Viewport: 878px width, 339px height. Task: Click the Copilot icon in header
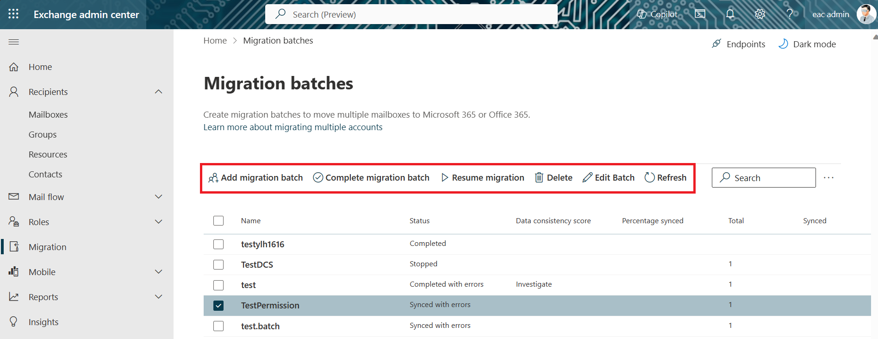tap(641, 14)
